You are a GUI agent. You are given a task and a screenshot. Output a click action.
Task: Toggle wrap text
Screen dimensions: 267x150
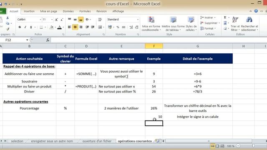click(100, 20)
